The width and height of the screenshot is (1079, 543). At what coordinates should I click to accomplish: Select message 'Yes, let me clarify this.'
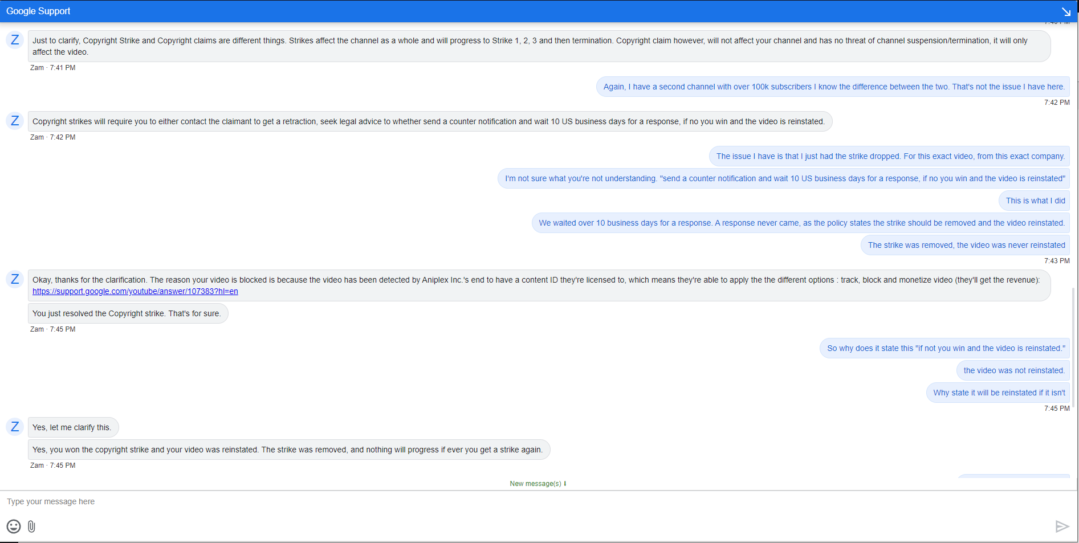point(73,427)
